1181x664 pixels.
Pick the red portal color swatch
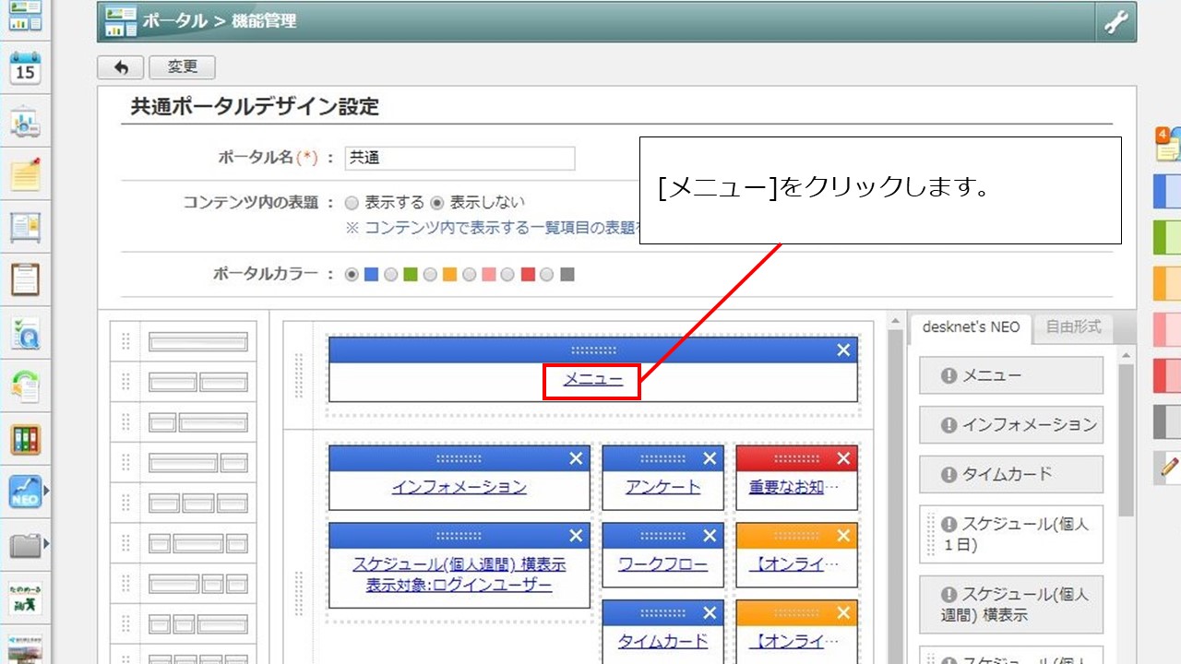[528, 275]
